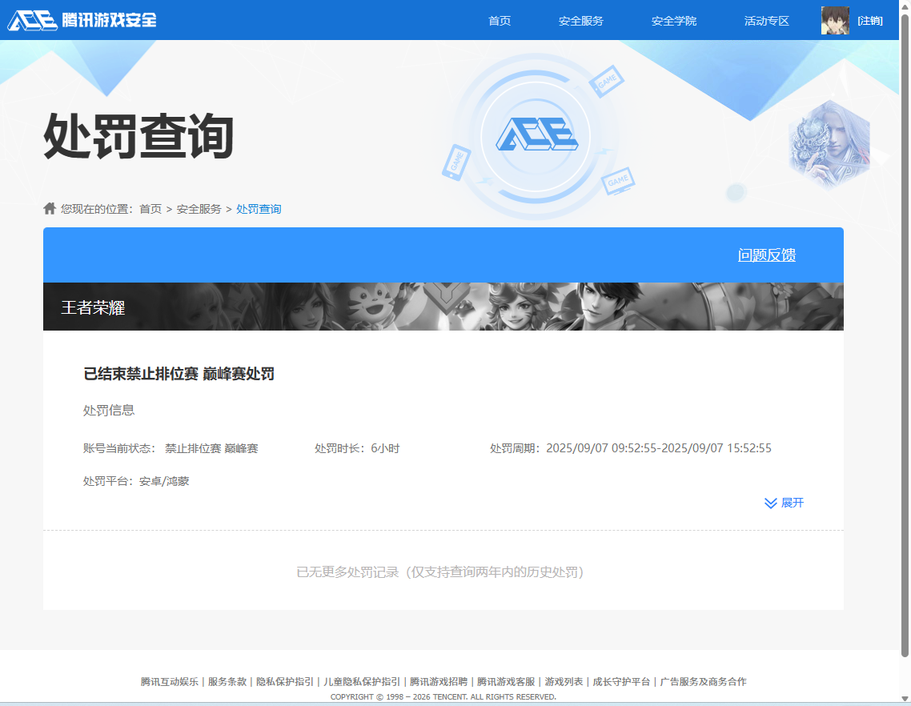Open 首页 from the breadcrumb trail
Image resolution: width=911 pixels, height=706 pixels.
click(x=152, y=208)
